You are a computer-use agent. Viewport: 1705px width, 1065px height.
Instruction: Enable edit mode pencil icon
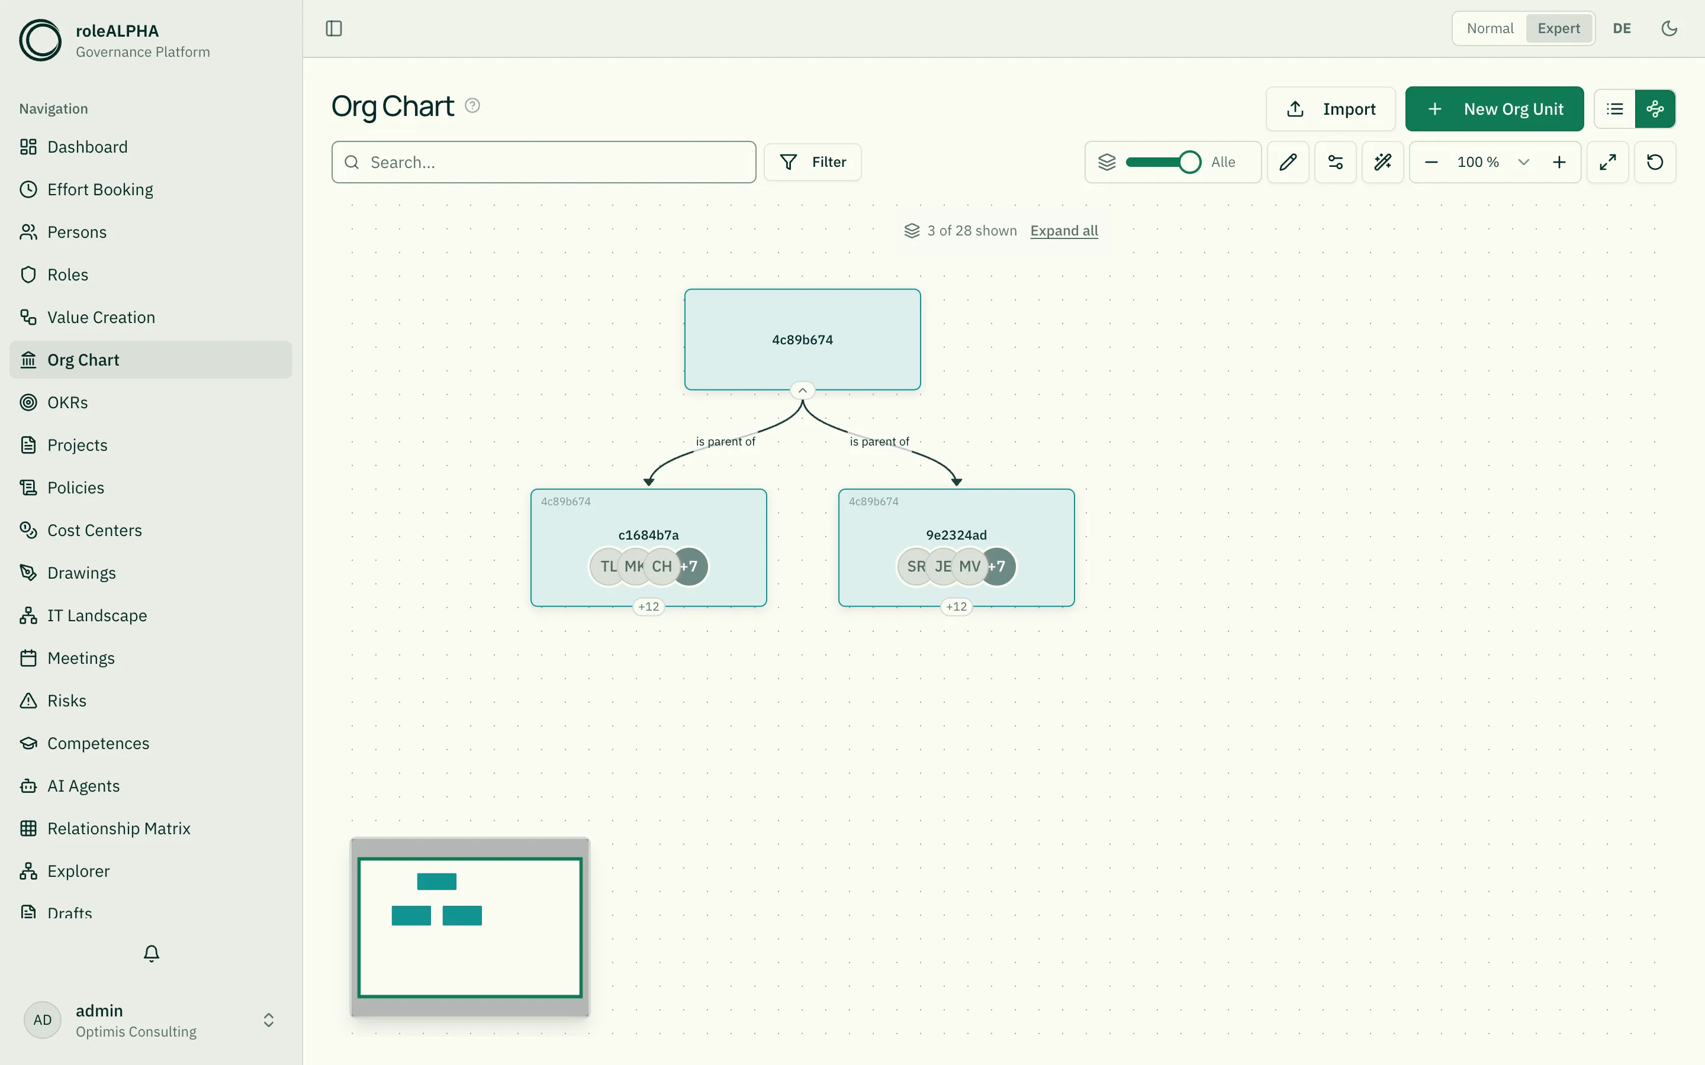coord(1288,162)
